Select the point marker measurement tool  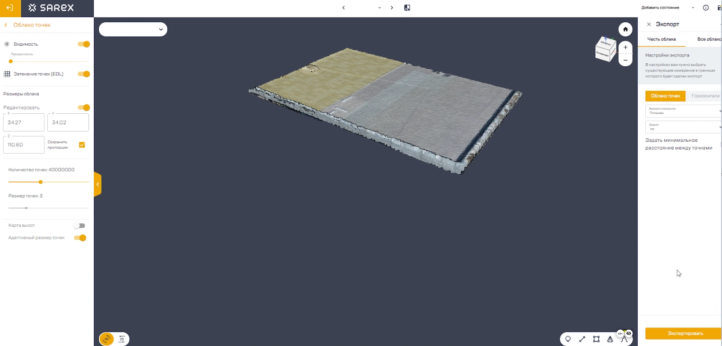coord(568,339)
